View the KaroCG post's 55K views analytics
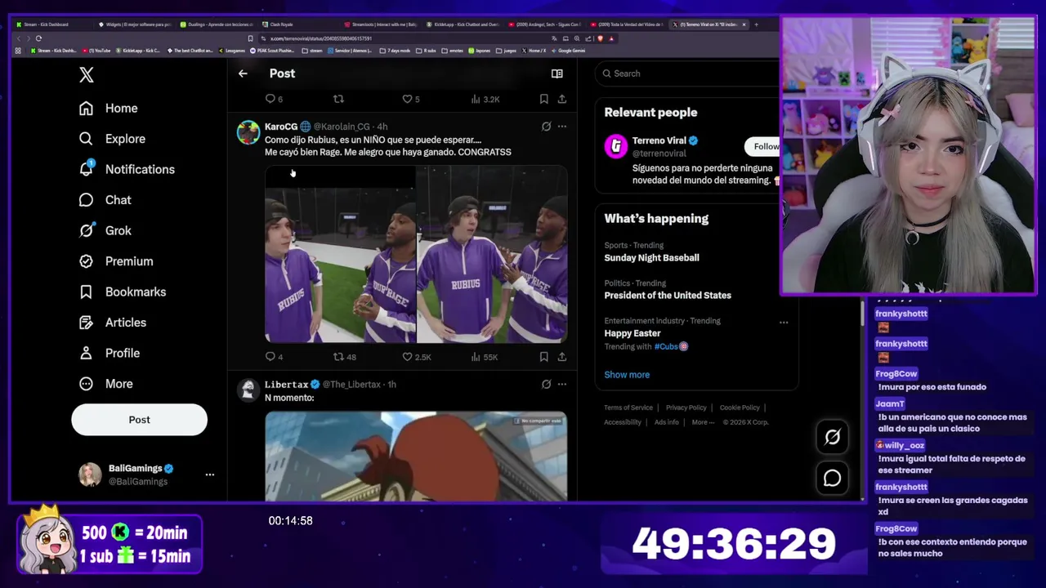 click(484, 357)
